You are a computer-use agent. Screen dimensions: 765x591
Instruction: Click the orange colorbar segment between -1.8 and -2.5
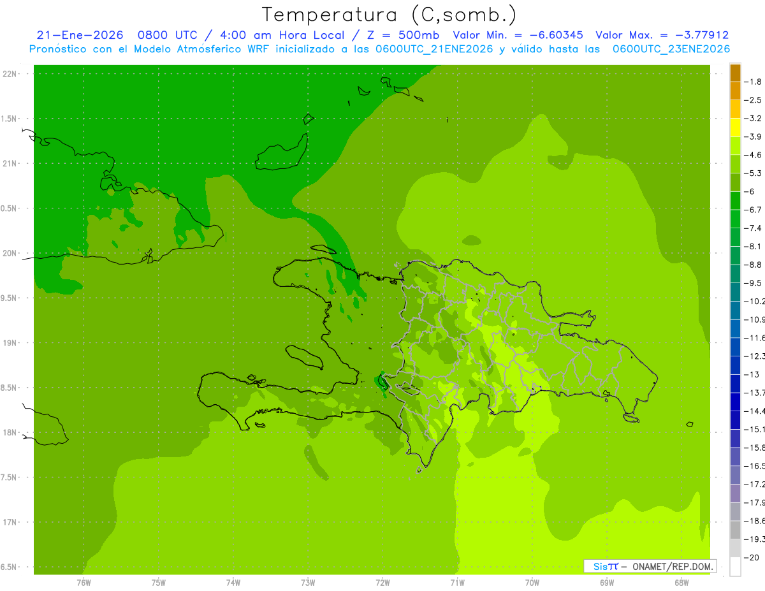(x=735, y=91)
